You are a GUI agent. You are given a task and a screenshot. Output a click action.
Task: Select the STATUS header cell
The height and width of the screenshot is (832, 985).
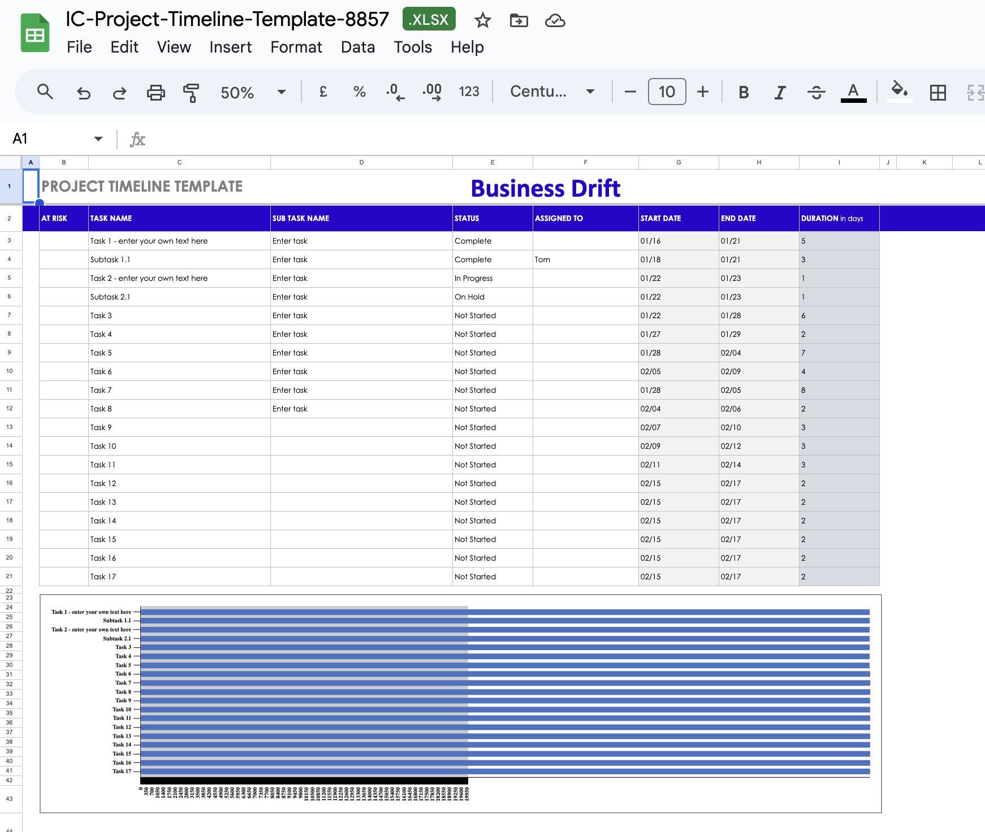click(x=492, y=218)
